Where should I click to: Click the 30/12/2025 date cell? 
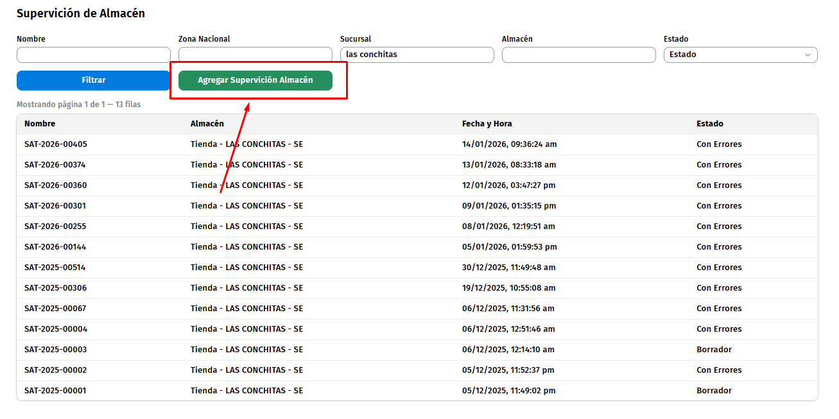(508, 268)
